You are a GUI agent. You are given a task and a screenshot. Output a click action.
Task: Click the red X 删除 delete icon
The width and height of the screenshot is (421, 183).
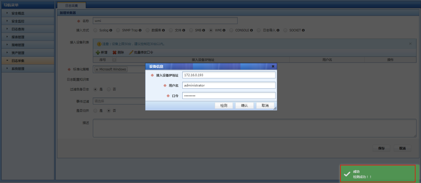click(115, 52)
